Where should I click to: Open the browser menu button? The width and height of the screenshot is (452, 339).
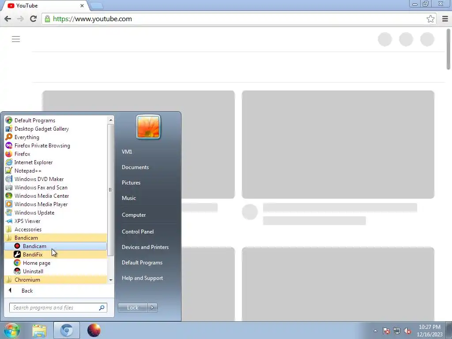coord(445,19)
